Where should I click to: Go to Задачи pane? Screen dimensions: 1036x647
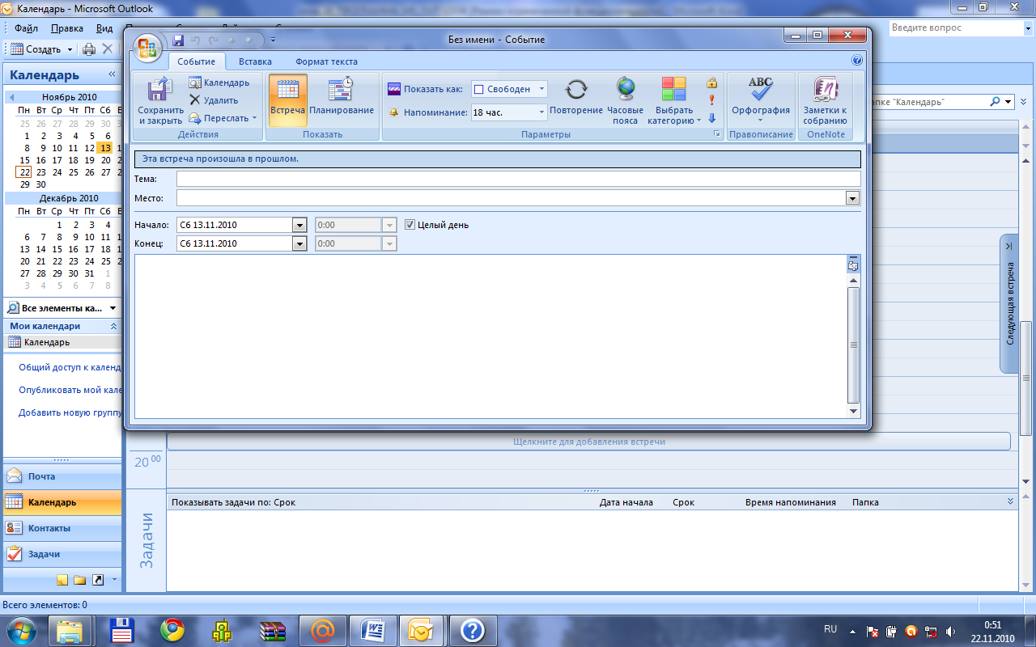[x=62, y=554]
